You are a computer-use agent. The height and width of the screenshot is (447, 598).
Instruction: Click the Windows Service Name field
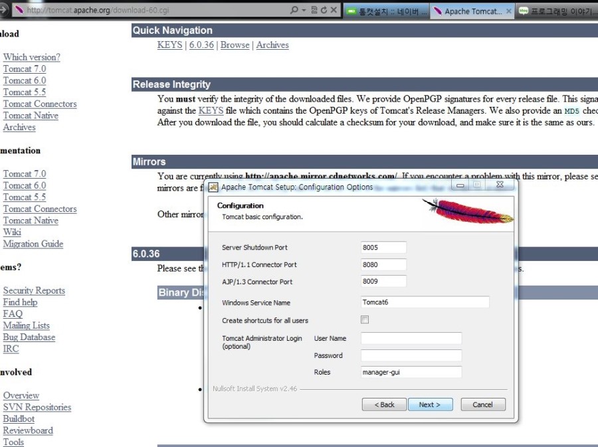coord(425,302)
